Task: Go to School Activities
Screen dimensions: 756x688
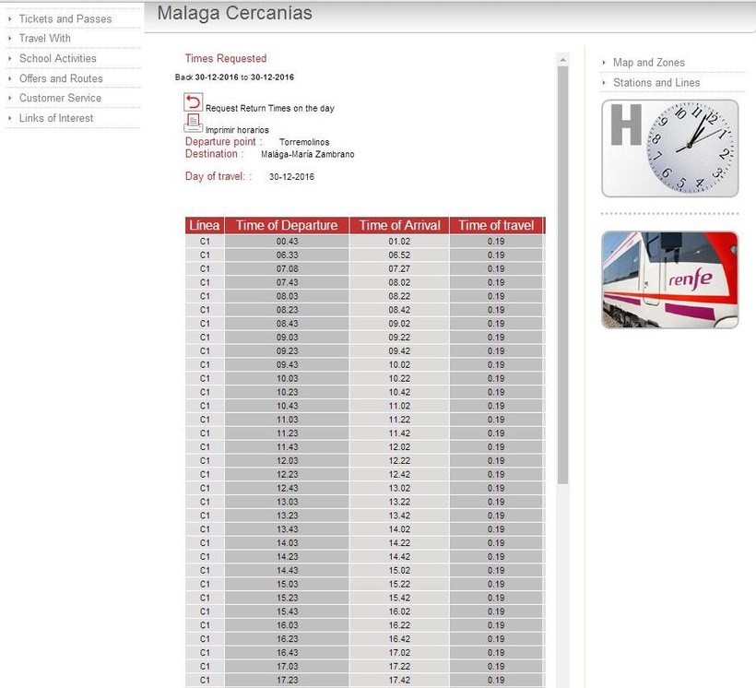Action: point(58,58)
